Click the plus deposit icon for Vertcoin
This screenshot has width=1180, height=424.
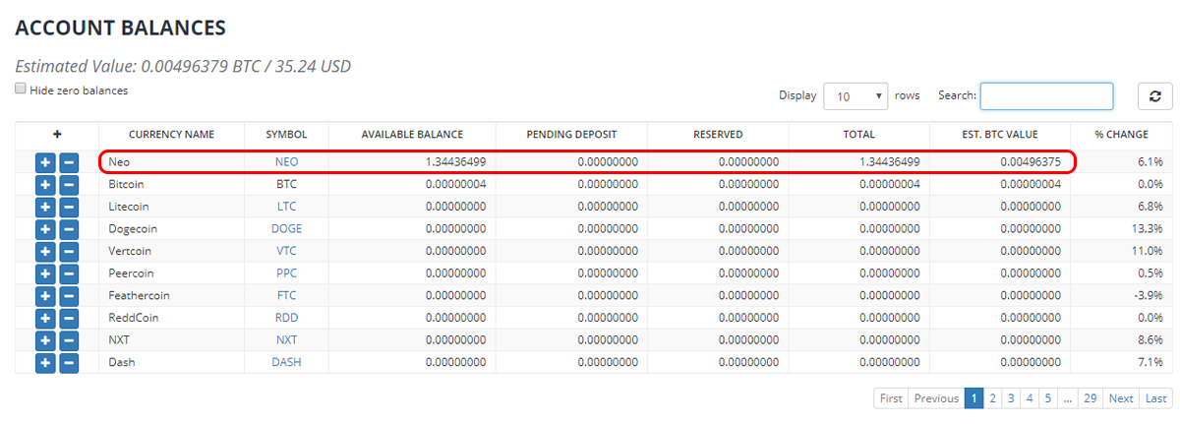click(x=45, y=252)
